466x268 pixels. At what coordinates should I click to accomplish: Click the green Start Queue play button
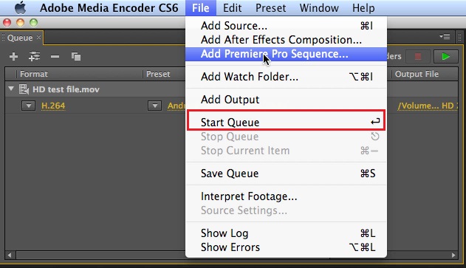[x=445, y=56]
